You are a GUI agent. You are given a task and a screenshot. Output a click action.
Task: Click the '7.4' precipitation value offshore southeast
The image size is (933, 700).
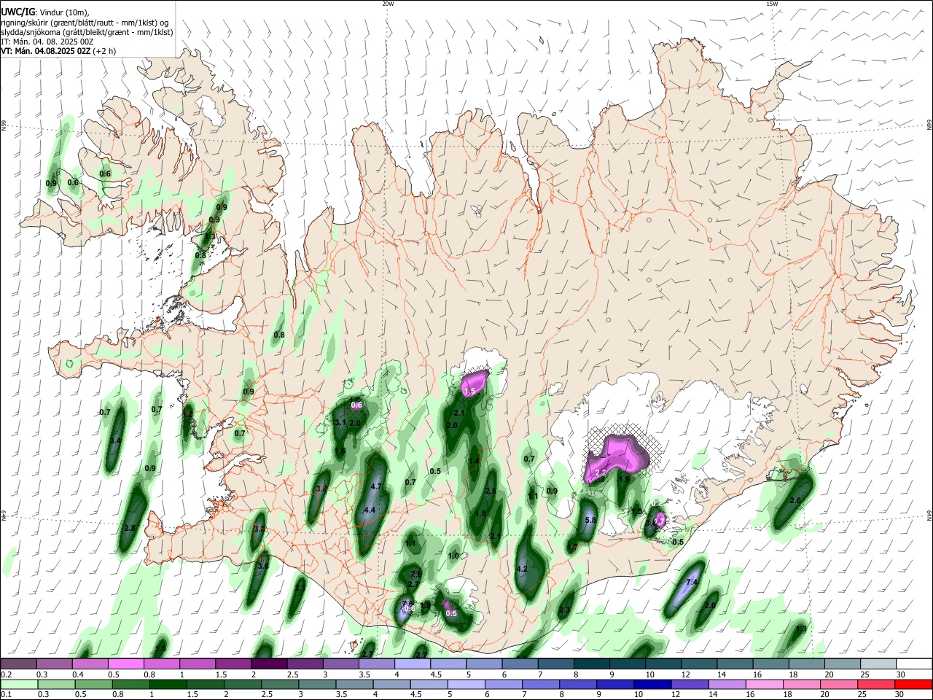point(692,582)
